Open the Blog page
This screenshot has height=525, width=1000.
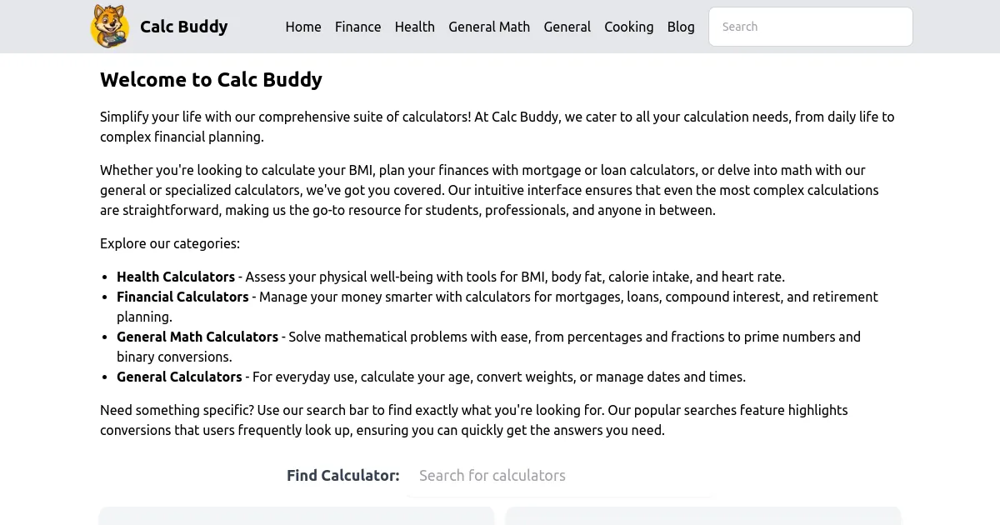click(681, 27)
